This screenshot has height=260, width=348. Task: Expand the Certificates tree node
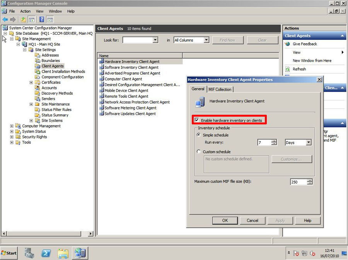pyautogui.click(x=31, y=82)
